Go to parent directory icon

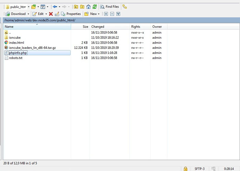coord(76,7)
